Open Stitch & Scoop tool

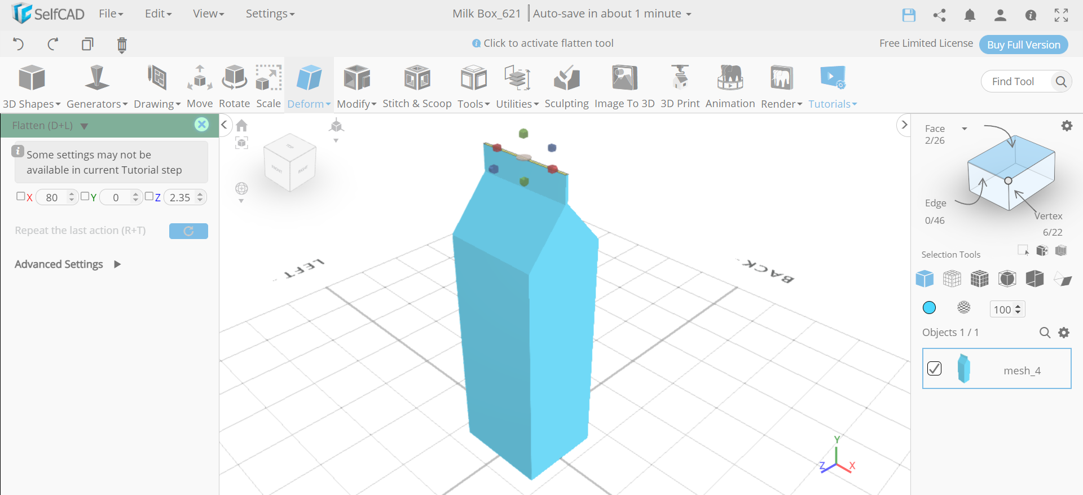tap(417, 86)
